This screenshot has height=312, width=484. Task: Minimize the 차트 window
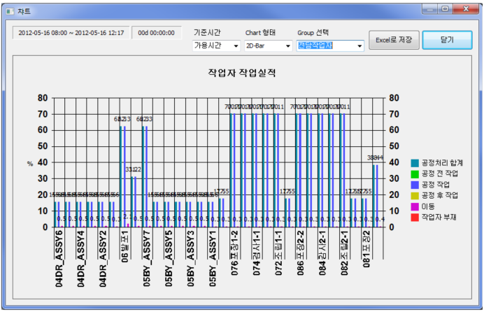point(430,8)
